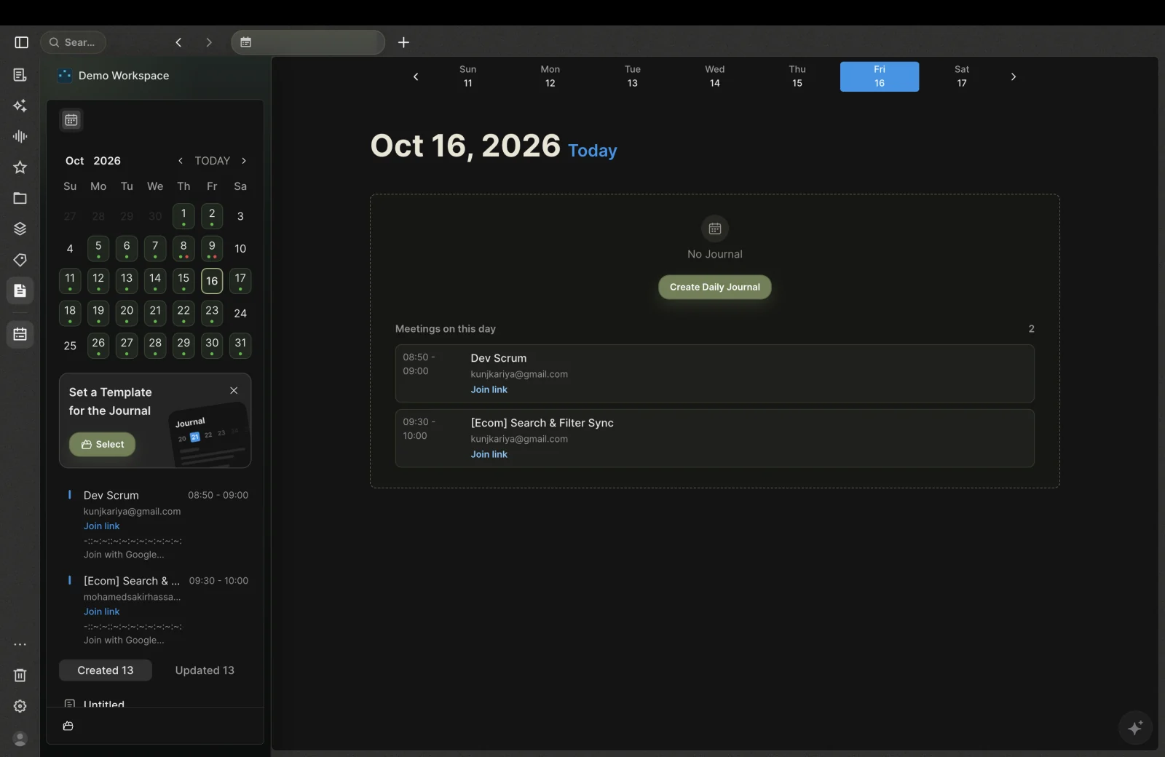
Task: Select Mon 12 in the week strip
Action: point(550,76)
